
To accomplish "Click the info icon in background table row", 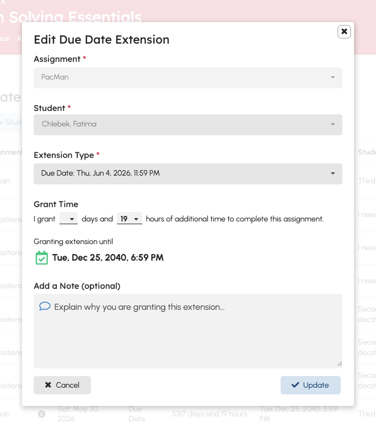I will coord(41,414).
